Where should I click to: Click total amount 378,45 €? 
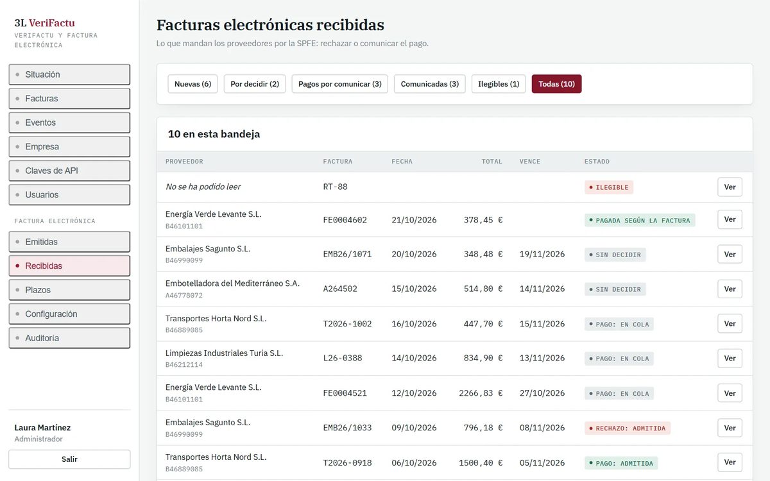[483, 219]
